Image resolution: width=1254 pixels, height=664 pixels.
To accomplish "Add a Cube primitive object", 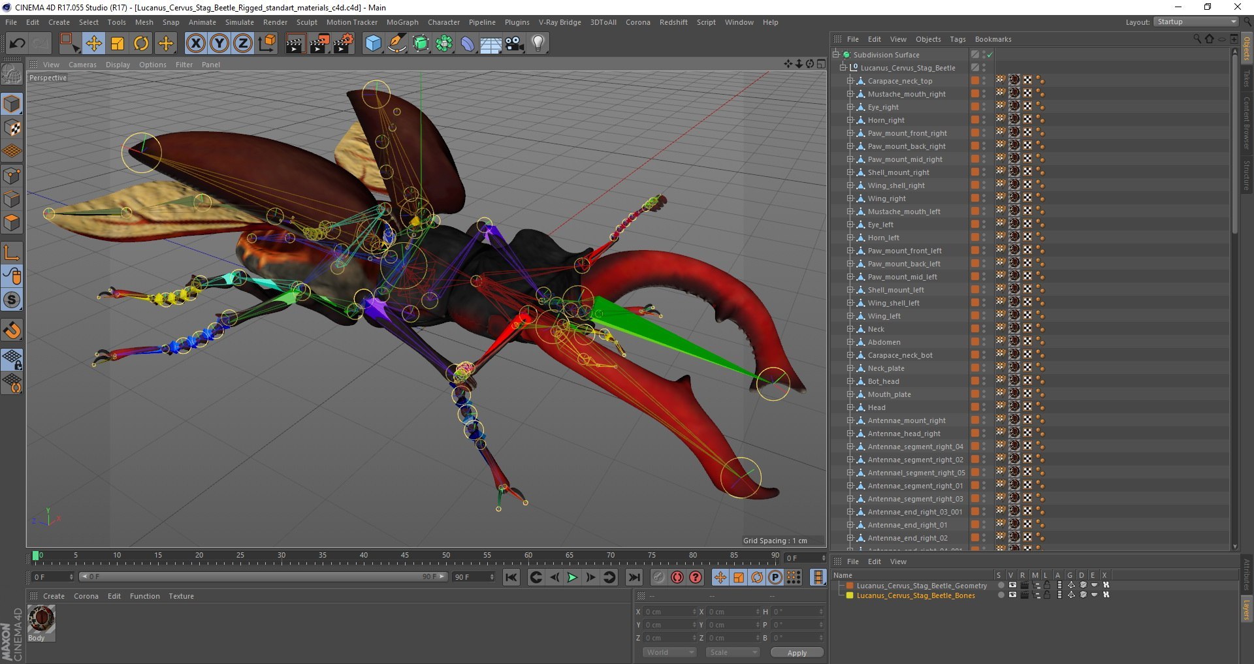I will [x=373, y=44].
